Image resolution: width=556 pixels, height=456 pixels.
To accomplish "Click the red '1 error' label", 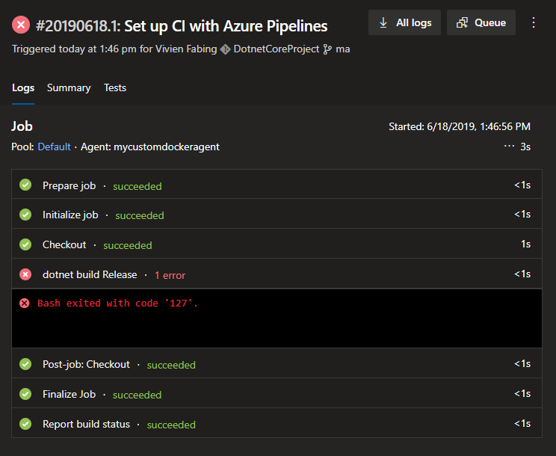I will click(170, 275).
